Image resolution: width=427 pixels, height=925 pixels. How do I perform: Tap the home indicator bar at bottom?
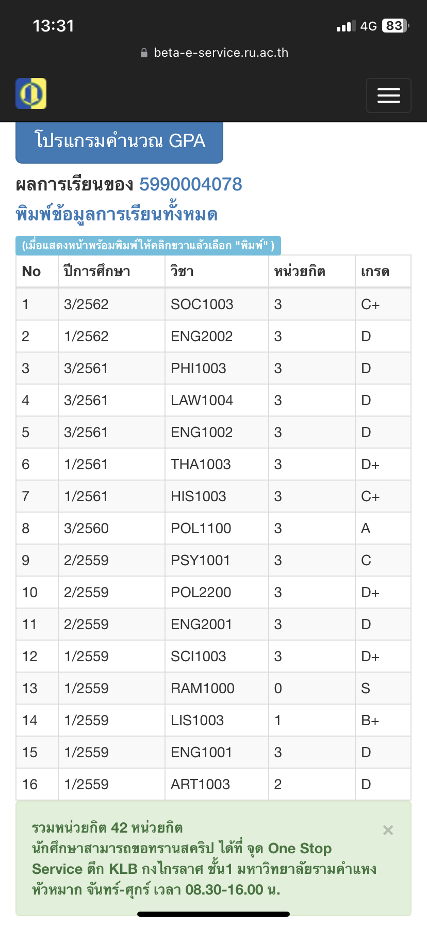pos(213,914)
